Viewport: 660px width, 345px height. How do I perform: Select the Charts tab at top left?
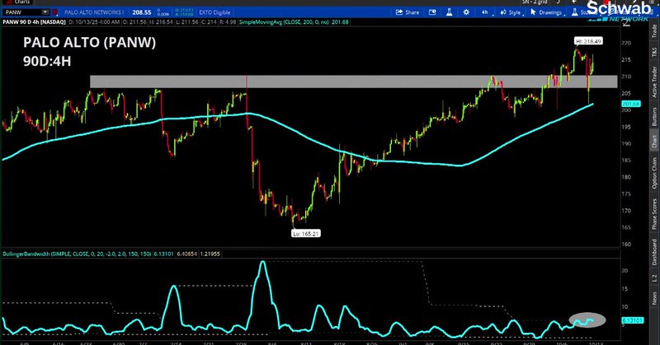pos(17,2)
